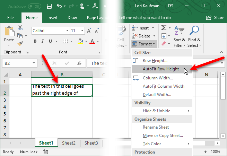The height and width of the screenshot is (156, 227).
Task: Apply the red Font Color
Action: coord(92,41)
